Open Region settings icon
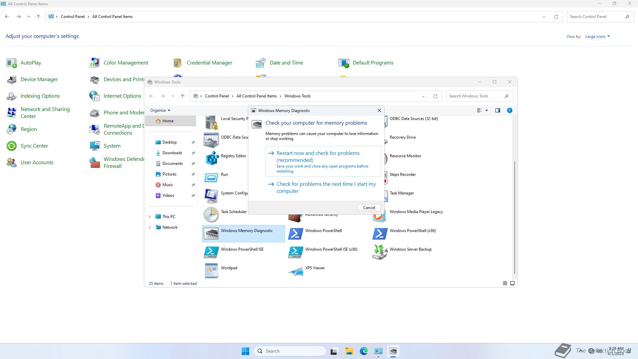Viewport: 638px width, 359px height. [x=12, y=129]
